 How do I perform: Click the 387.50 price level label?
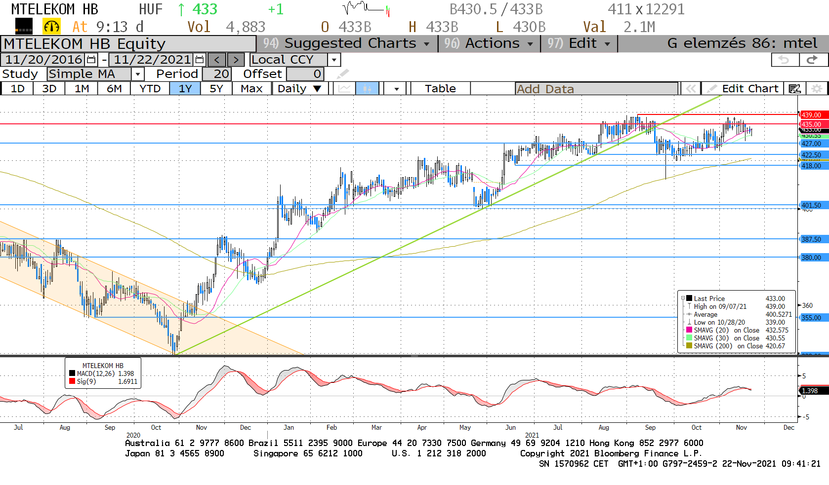click(814, 239)
